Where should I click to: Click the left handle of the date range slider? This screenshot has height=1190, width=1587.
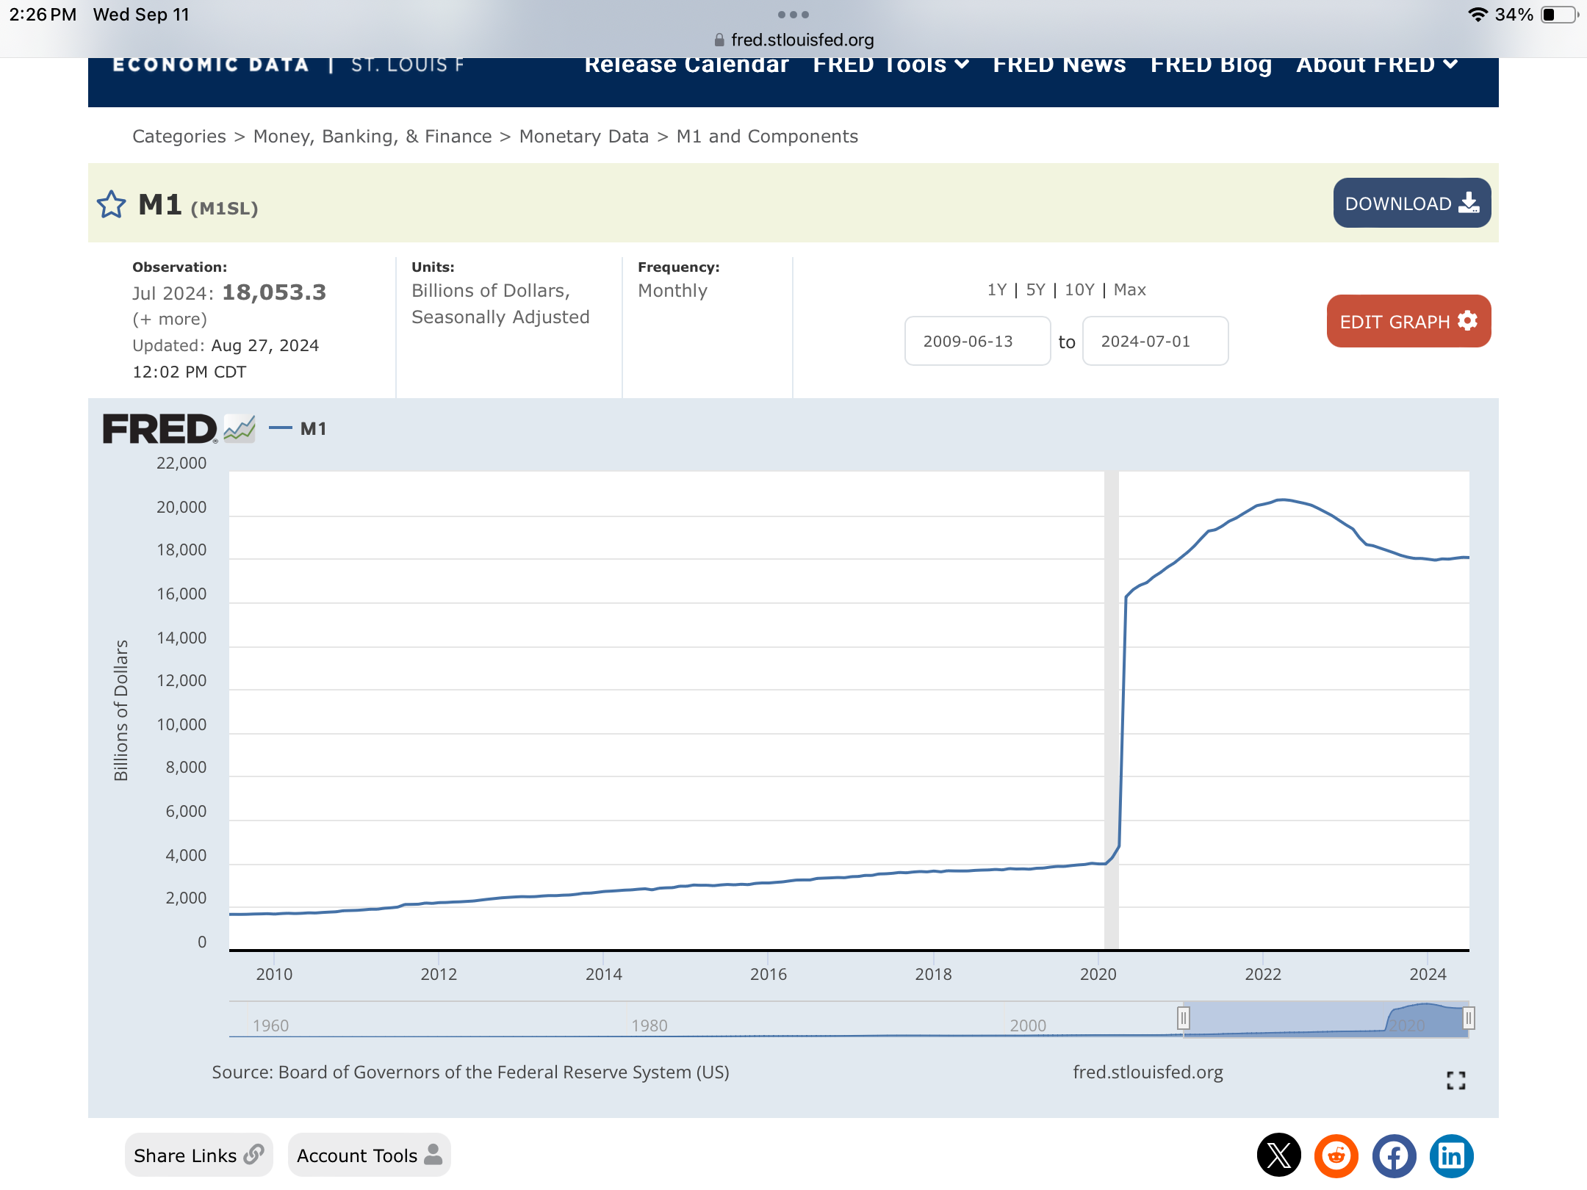(1183, 1018)
